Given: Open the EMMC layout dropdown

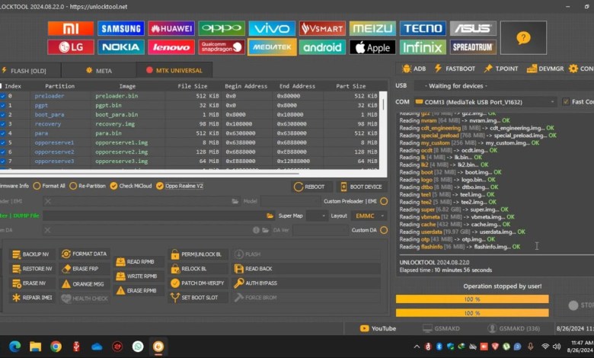Looking at the screenshot, I should point(369,216).
